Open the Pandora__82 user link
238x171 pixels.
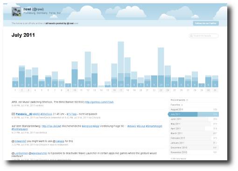point(24,114)
